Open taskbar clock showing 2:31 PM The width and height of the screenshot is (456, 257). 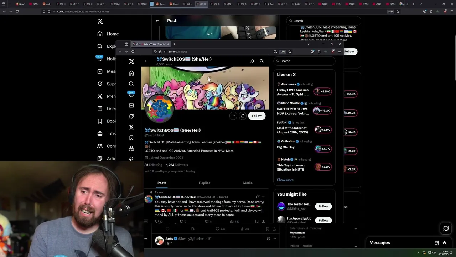[444, 253]
